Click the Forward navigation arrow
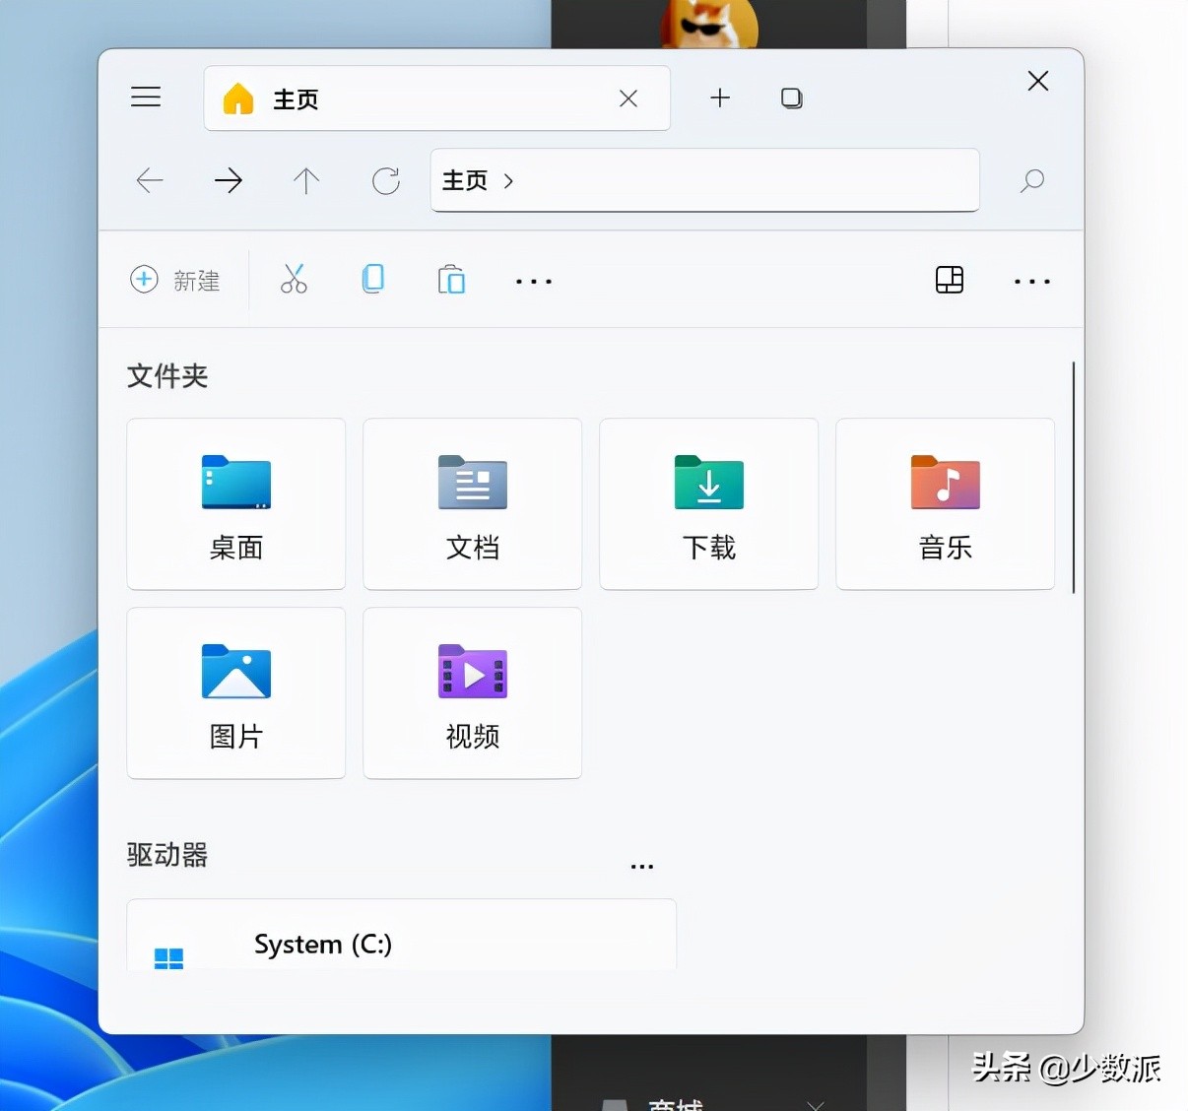 (x=228, y=180)
